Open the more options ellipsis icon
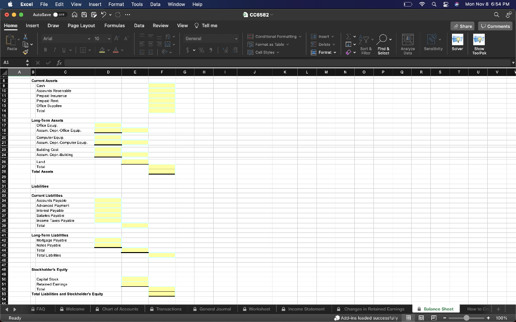The height and width of the screenshot is (322, 516). click(x=127, y=15)
